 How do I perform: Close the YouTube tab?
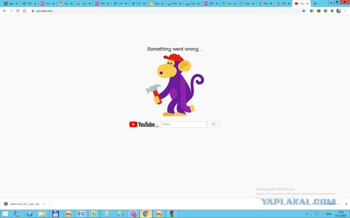tap(307, 3)
